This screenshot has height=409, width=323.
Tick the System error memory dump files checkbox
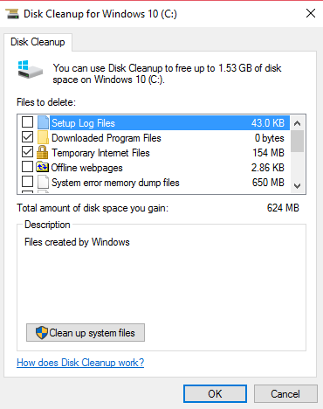(28, 182)
